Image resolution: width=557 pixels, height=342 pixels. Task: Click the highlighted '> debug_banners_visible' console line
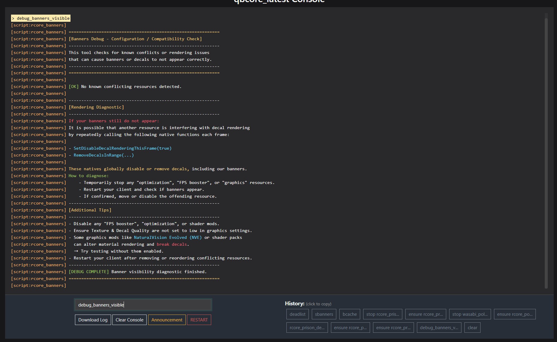(41, 18)
